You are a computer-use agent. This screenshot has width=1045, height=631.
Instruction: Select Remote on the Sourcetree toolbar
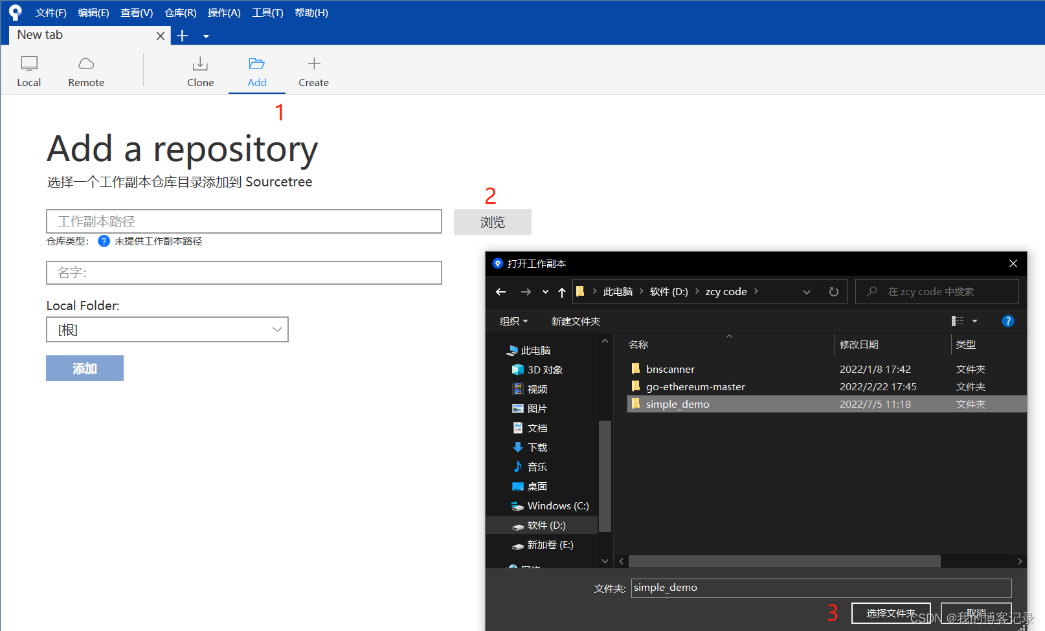[x=86, y=70]
